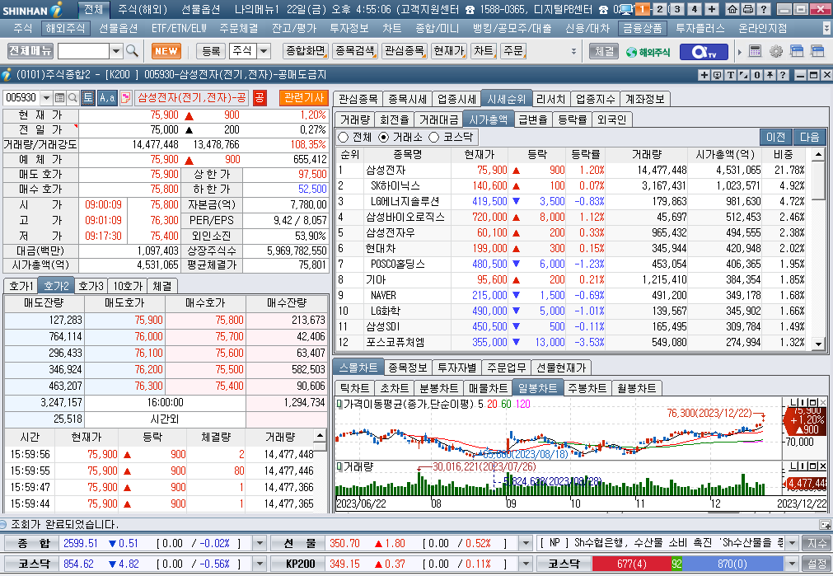Open dropdown next to KP200 ticker
The image size is (833, 576).
click(x=526, y=564)
